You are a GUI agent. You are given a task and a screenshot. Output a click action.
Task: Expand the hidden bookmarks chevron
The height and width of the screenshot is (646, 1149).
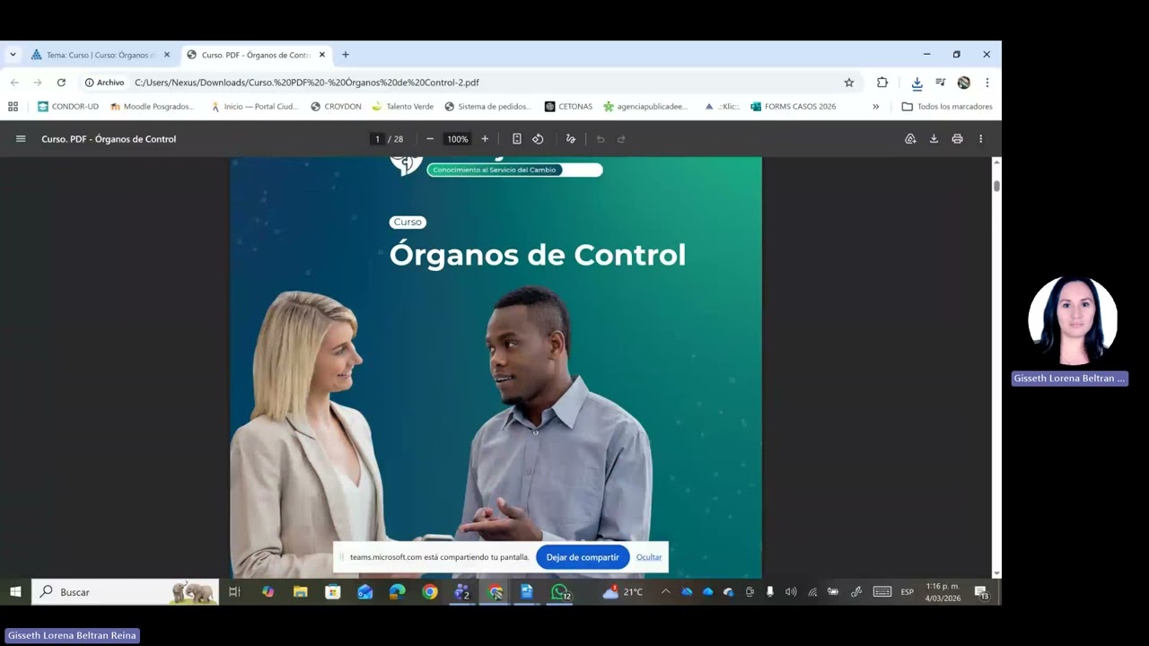click(876, 107)
